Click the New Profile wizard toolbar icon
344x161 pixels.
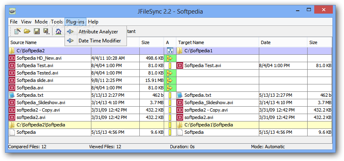tap(17, 31)
